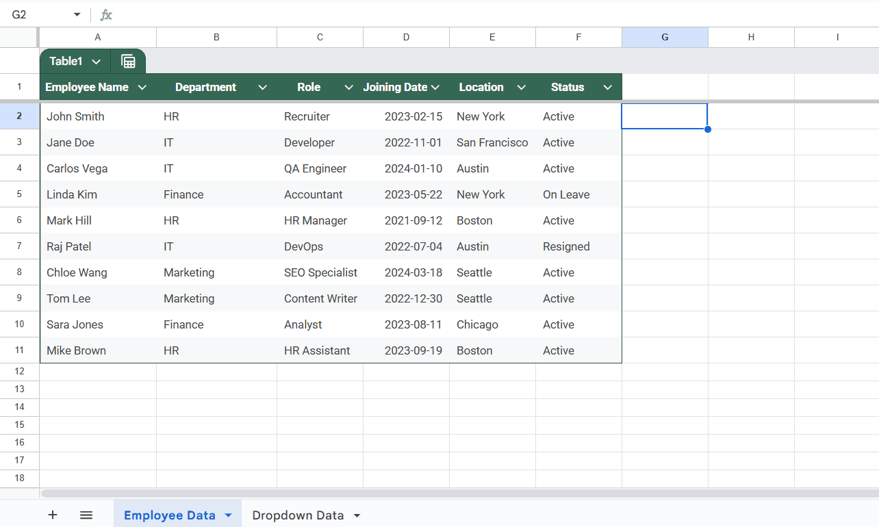Viewport: 879px width, 527px height.
Task: Expand the Name Box dropdown arrow
Action: [77, 14]
